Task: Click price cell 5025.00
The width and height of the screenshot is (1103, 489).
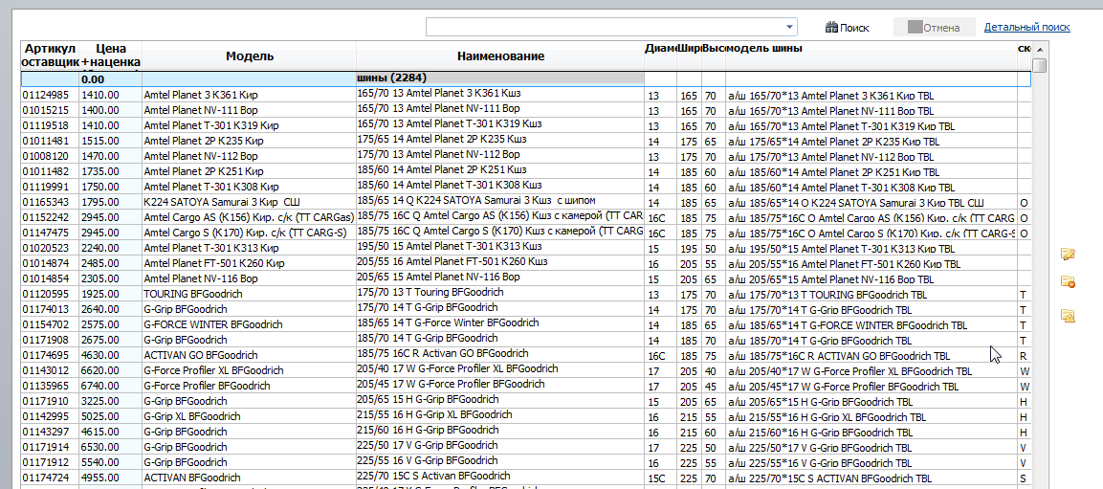Action: (x=110, y=416)
